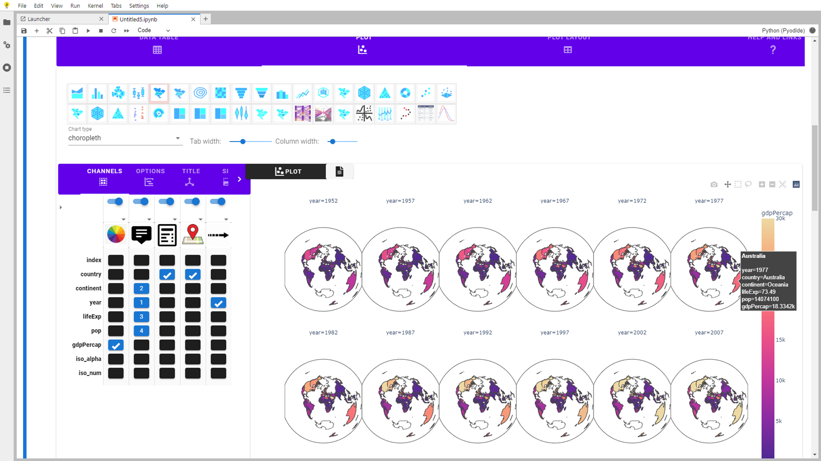Click the color wheel channel icon
This screenshot has width=821, height=461.
[x=116, y=235]
